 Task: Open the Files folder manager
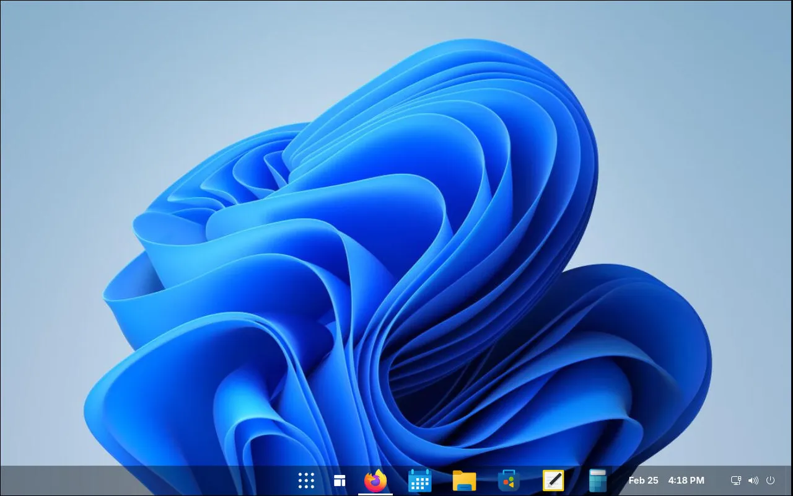pyautogui.click(x=464, y=480)
